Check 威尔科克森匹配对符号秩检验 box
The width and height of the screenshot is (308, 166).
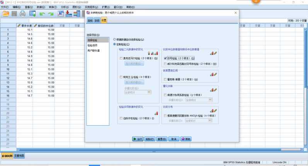click(x=165, y=64)
